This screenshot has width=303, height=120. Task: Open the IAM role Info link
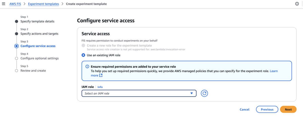point(100,87)
